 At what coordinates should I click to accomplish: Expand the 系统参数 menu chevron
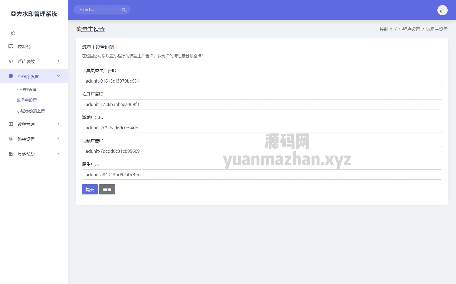point(58,61)
